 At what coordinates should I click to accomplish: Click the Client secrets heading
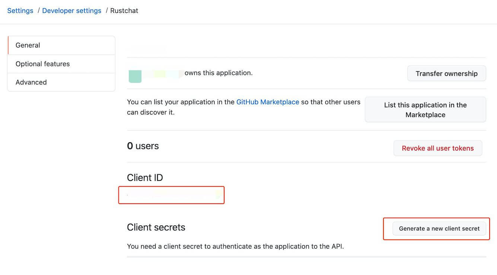point(156,227)
